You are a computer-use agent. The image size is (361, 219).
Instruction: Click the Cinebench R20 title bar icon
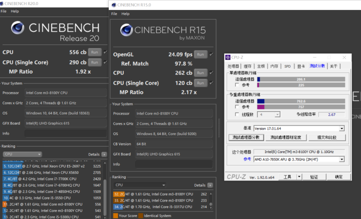[x=2, y=3]
